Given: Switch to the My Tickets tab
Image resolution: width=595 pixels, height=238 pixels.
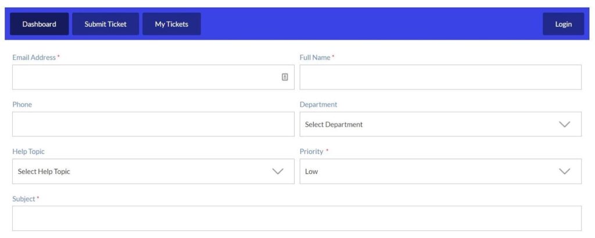Looking at the screenshot, I should (x=171, y=24).
